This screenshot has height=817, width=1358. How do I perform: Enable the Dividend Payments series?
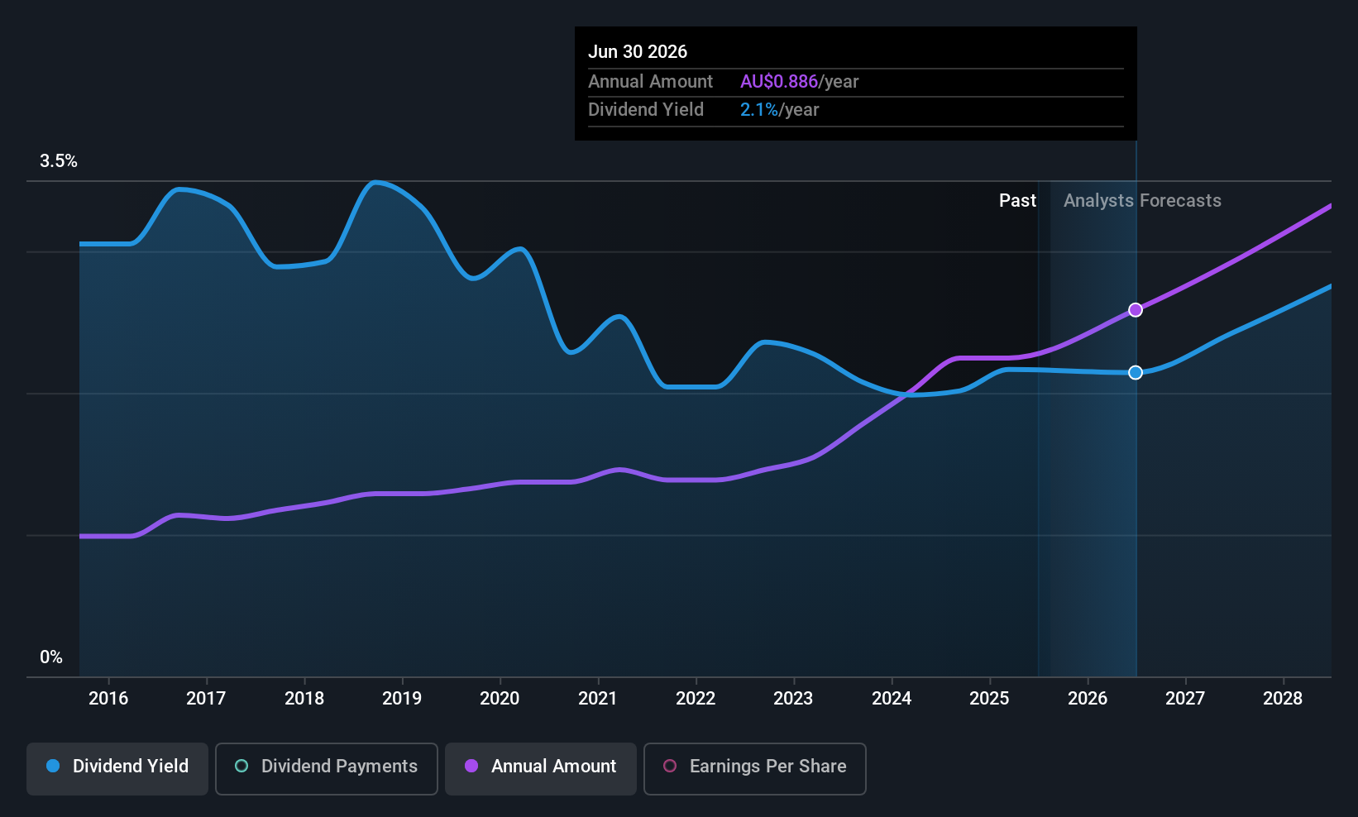(x=326, y=768)
